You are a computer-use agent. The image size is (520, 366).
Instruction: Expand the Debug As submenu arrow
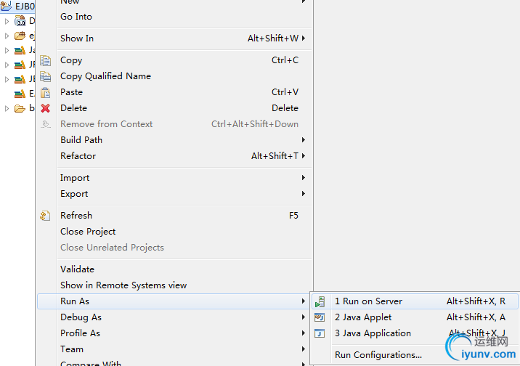pyautogui.click(x=303, y=317)
